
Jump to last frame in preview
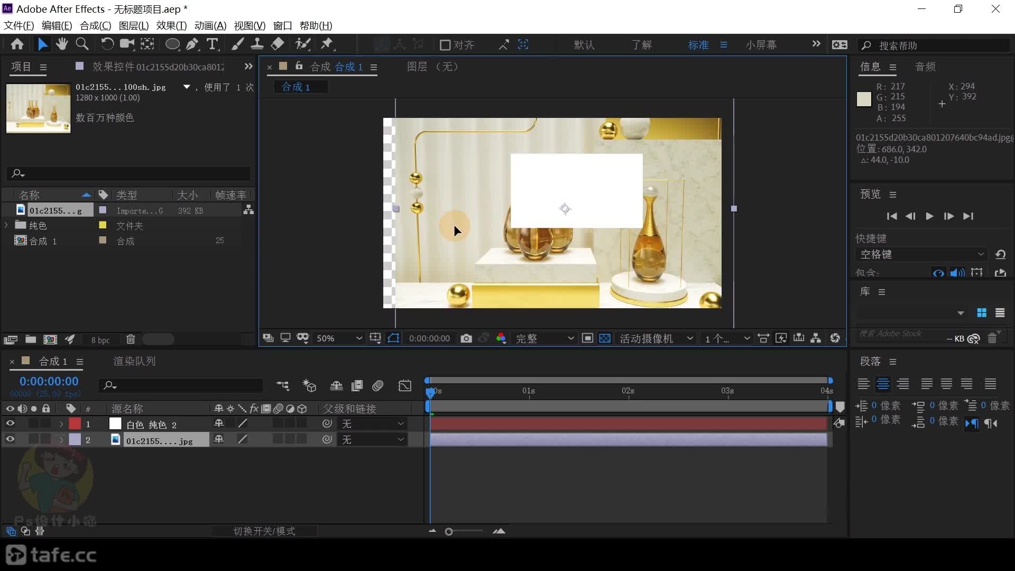(x=968, y=216)
